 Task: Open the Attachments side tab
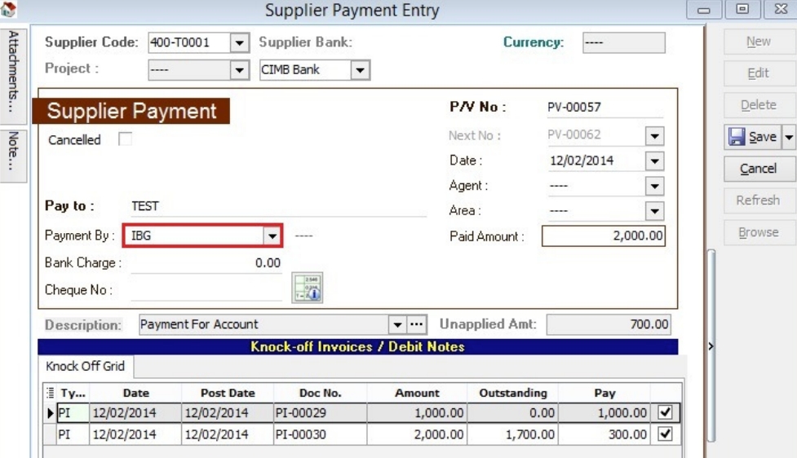coord(14,73)
